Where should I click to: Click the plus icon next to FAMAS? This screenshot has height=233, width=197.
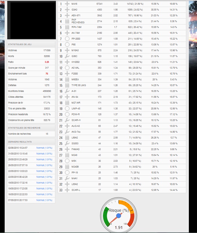pyautogui.click(x=67, y=149)
